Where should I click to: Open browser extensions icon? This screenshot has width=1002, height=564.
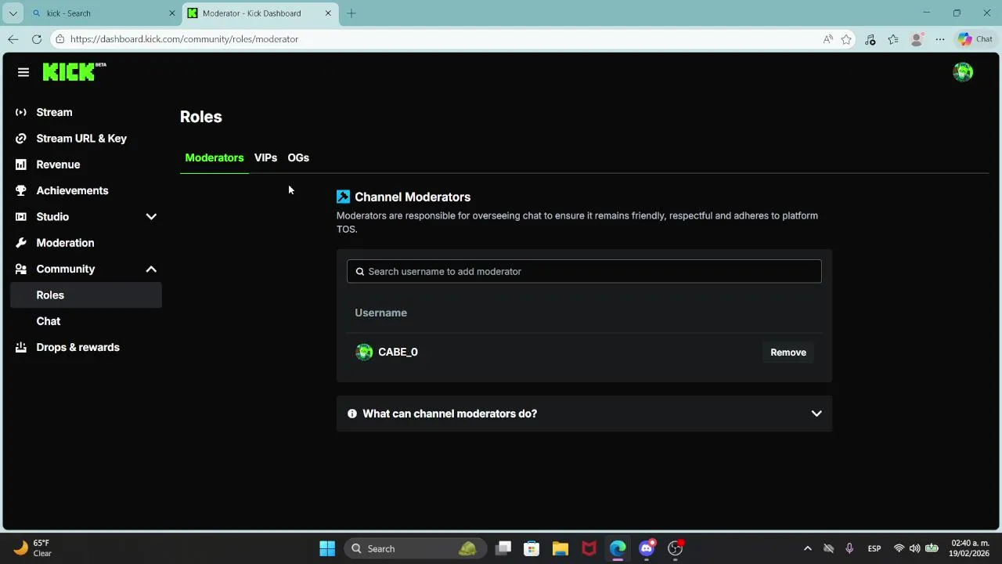870,39
